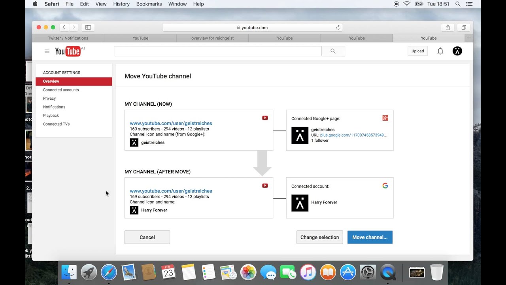
Task: Click the youtube.com address bar
Action: [252, 28]
